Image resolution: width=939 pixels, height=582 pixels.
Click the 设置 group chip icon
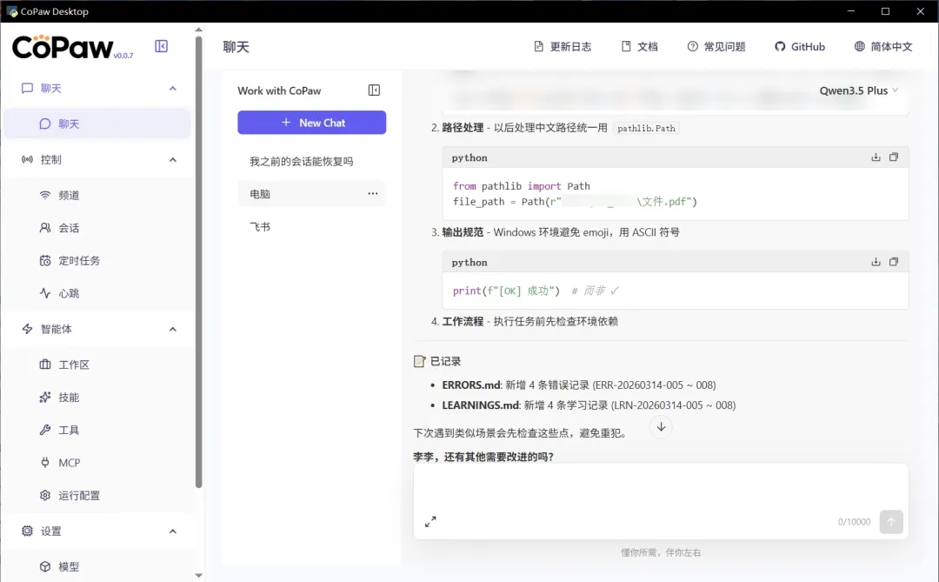pyautogui.click(x=27, y=531)
